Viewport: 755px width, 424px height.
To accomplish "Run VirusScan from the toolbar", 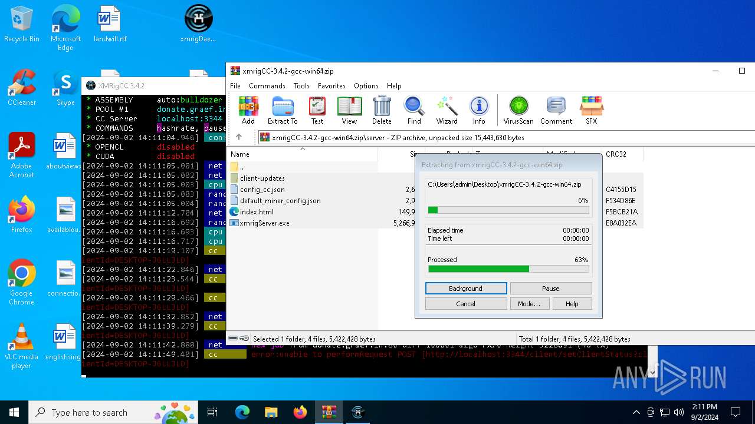I will pyautogui.click(x=518, y=110).
